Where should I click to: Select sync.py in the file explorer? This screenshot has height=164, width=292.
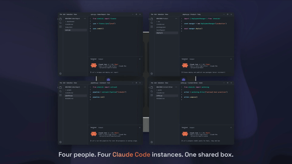tap(76, 30)
